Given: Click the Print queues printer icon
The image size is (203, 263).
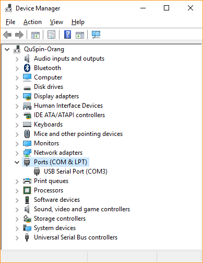Looking at the screenshot, I should point(27,181).
